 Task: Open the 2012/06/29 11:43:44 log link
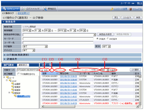68,86
